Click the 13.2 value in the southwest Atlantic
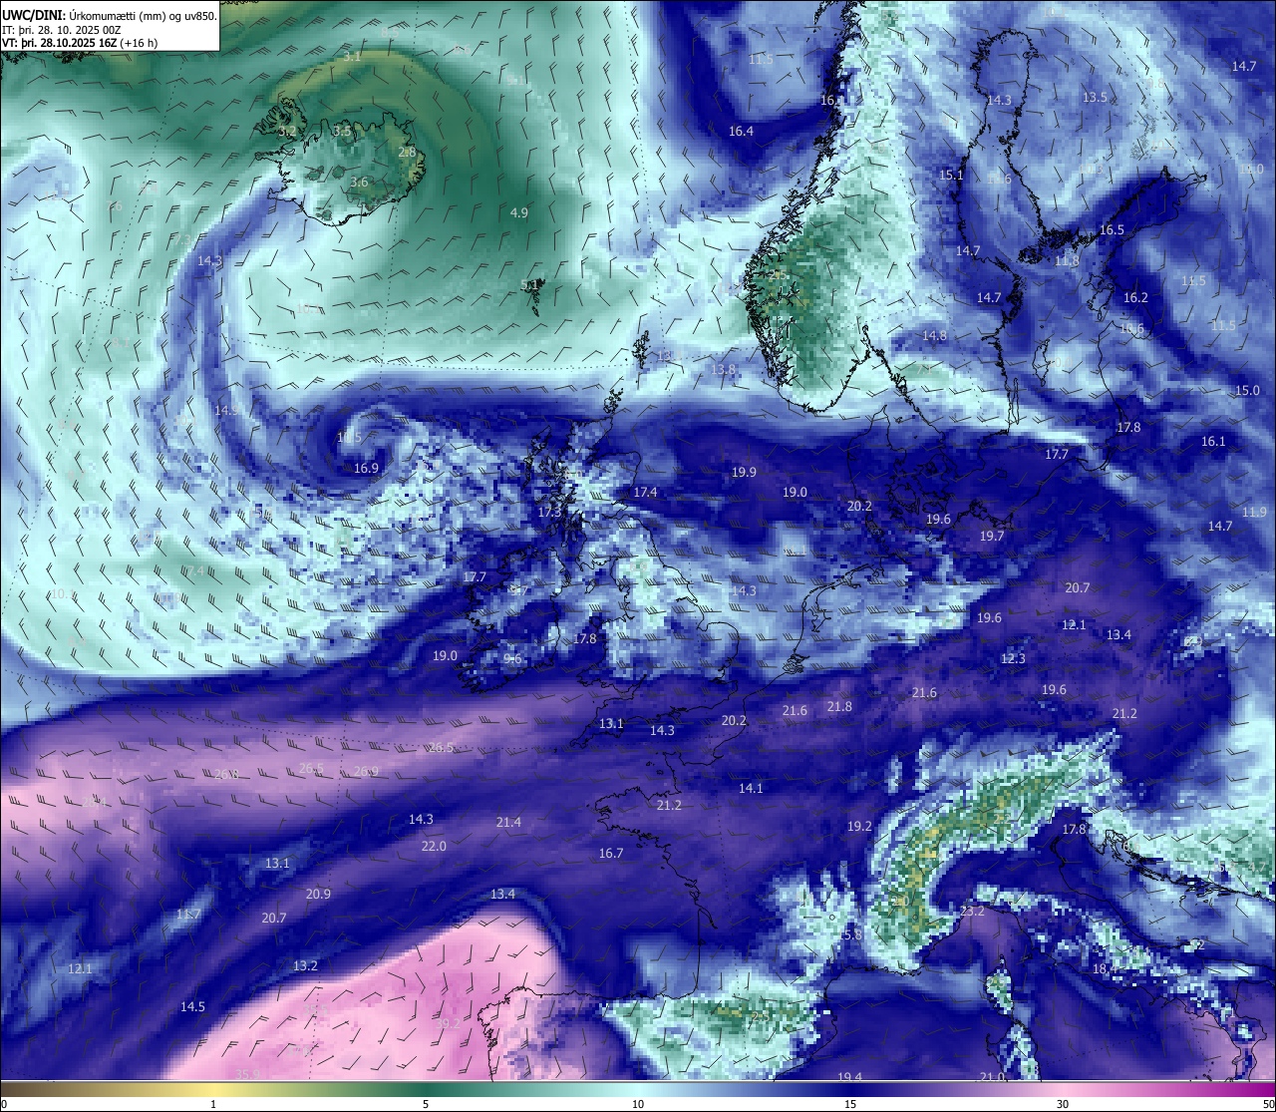The image size is (1276, 1112). pyautogui.click(x=305, y=965)
